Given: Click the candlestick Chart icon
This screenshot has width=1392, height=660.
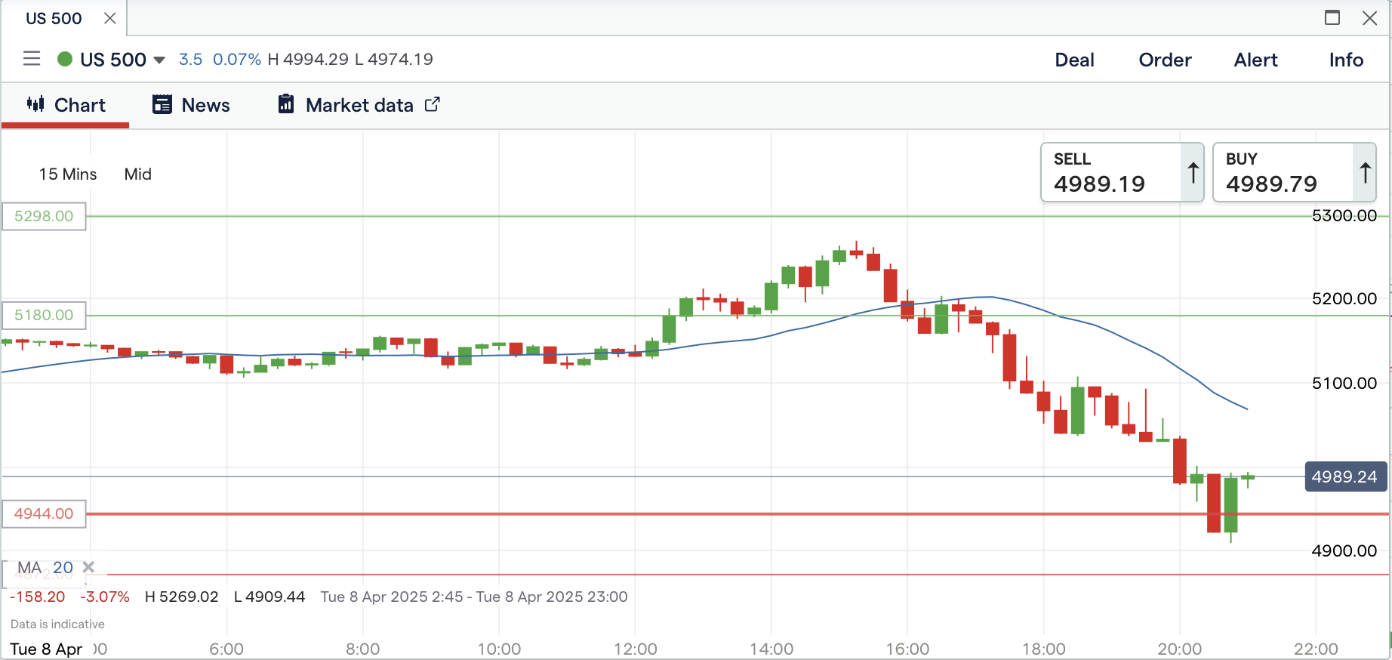Looking at the screenshot, I should point(35,104).
